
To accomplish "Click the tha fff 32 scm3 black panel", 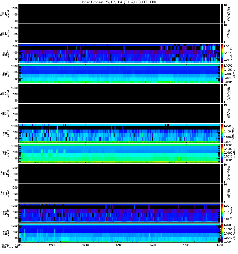I will [119, 34].
